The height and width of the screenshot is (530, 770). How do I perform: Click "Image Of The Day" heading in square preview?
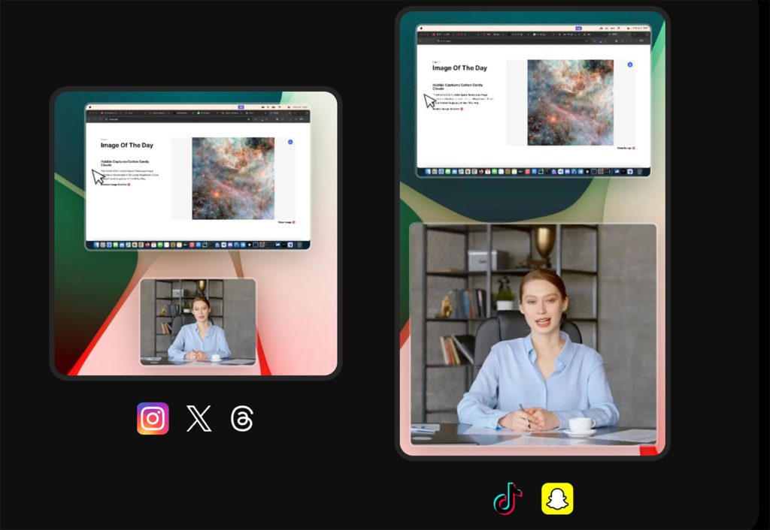point(126,145)
